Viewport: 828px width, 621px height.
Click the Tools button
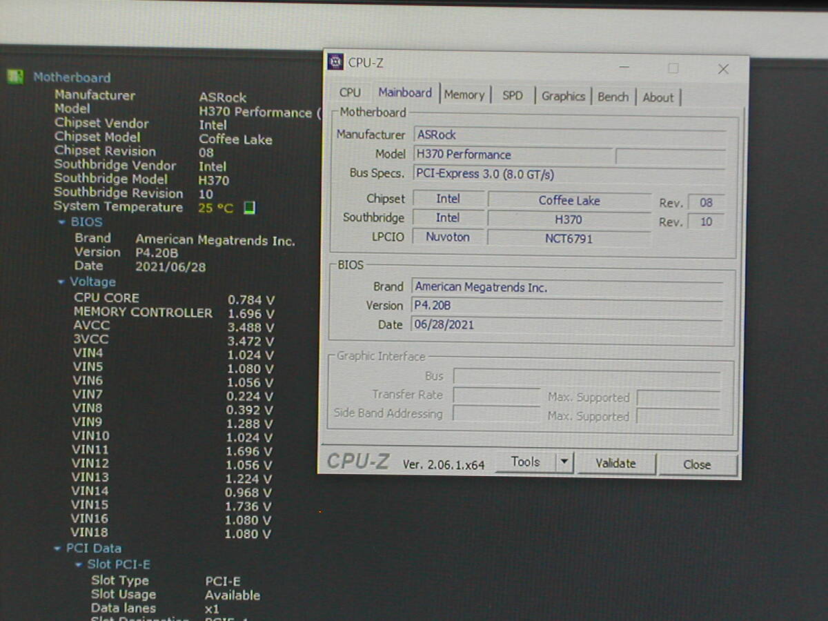coord(525,462)
